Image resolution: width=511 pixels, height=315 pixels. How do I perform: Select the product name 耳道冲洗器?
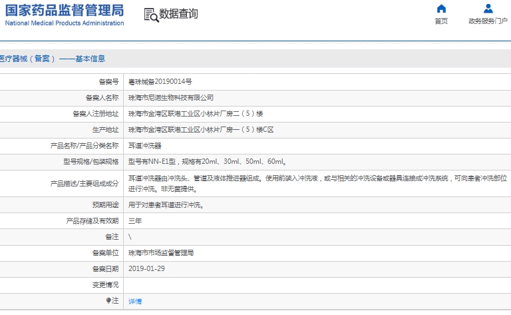coord(144,145)
